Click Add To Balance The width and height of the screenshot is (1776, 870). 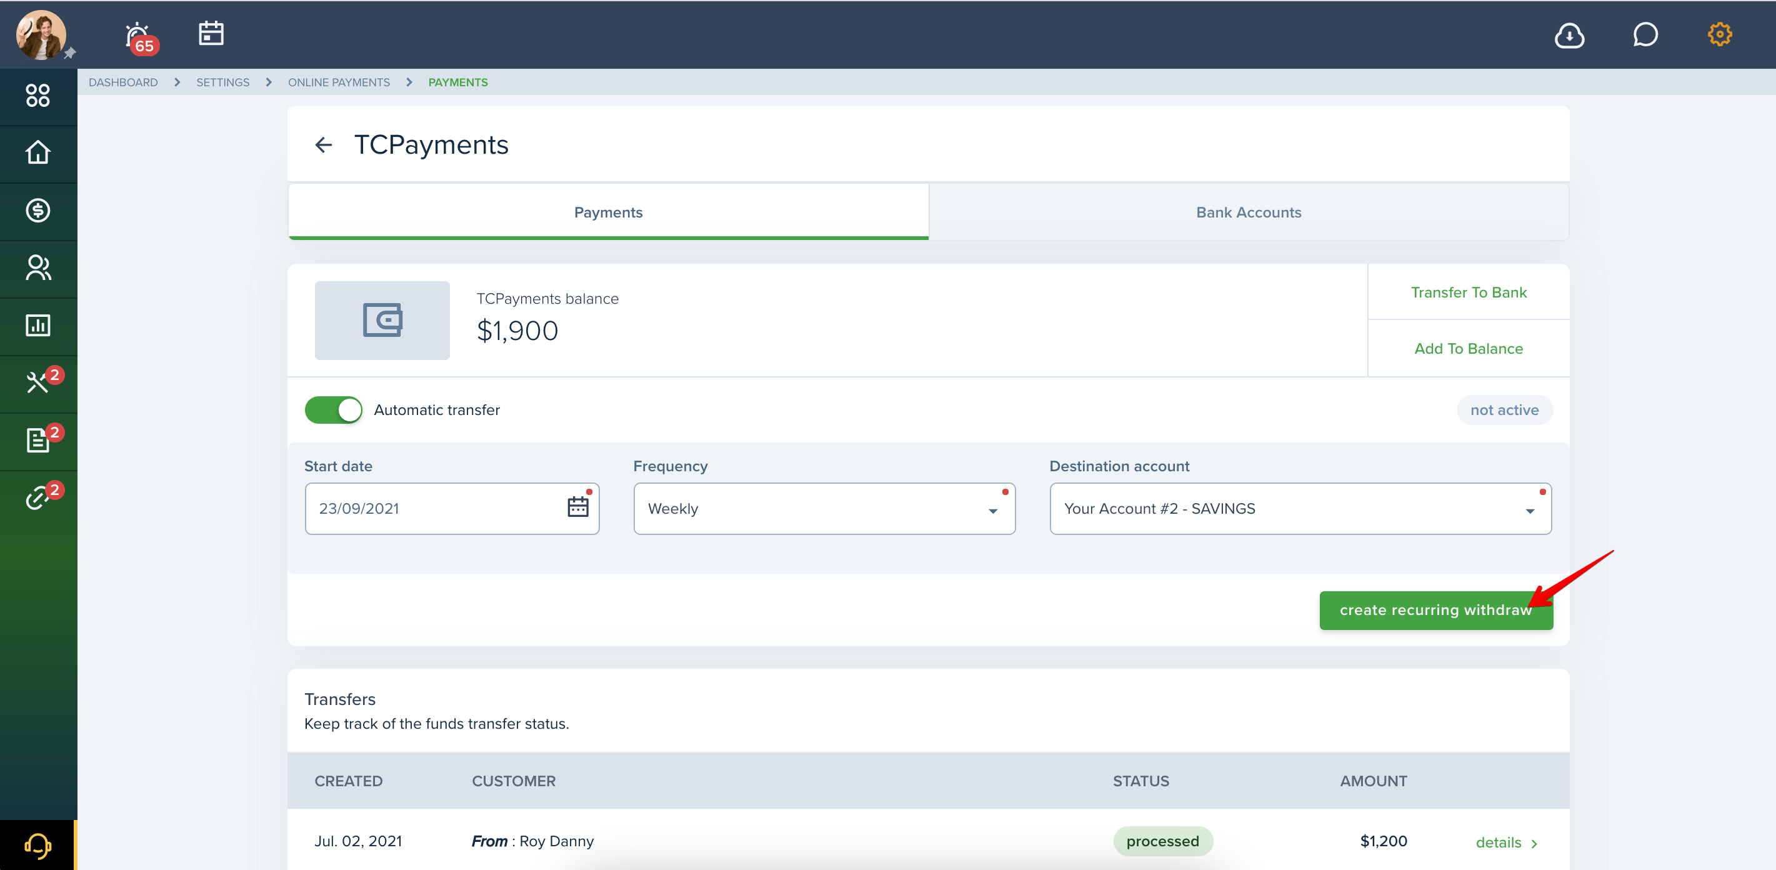pyautogui.click(x=1469, y=349)
